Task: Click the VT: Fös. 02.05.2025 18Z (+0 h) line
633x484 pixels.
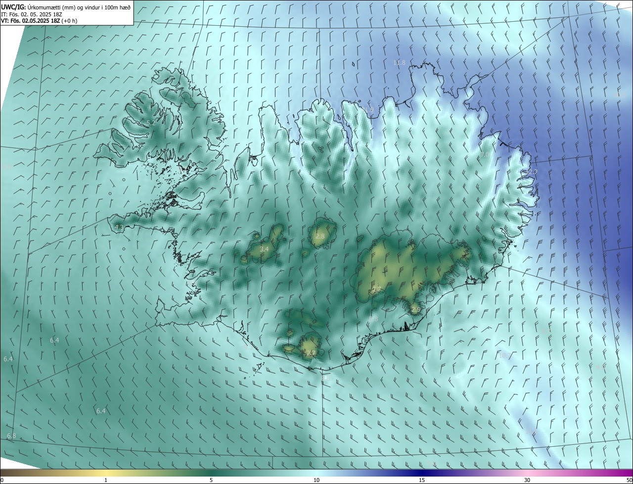Action: pos(39,21)
